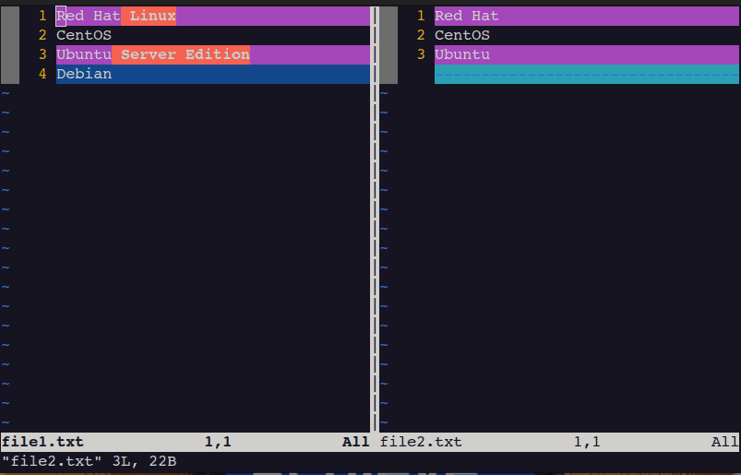The height and width of the screenshot is (475, 741).
Task: Click 'Ubuntu' line in file2.txt pane
Action: point(587,54)
